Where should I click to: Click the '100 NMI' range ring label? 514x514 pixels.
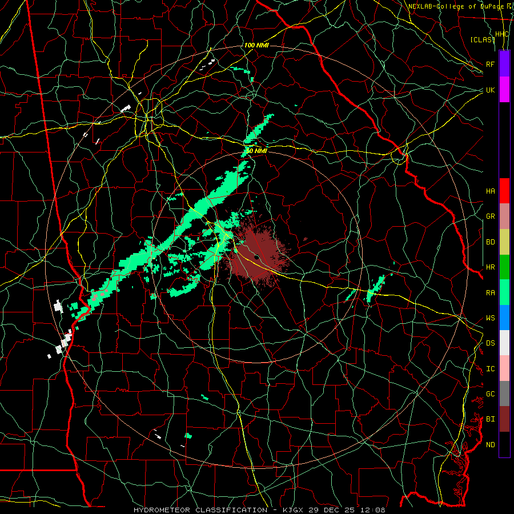[x=256, y=45]
